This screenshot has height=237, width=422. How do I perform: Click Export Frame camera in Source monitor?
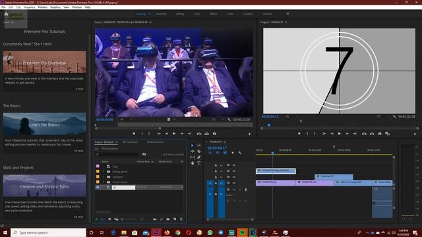tap(214, 134)
